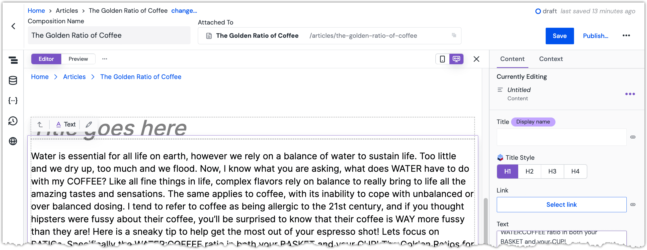
Task: Open the header more actions ellipsis
Action: [626, 35]
